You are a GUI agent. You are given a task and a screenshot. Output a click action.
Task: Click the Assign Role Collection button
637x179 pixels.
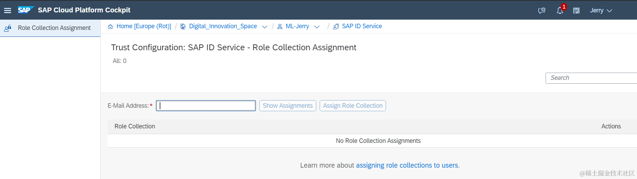point(352,106)
